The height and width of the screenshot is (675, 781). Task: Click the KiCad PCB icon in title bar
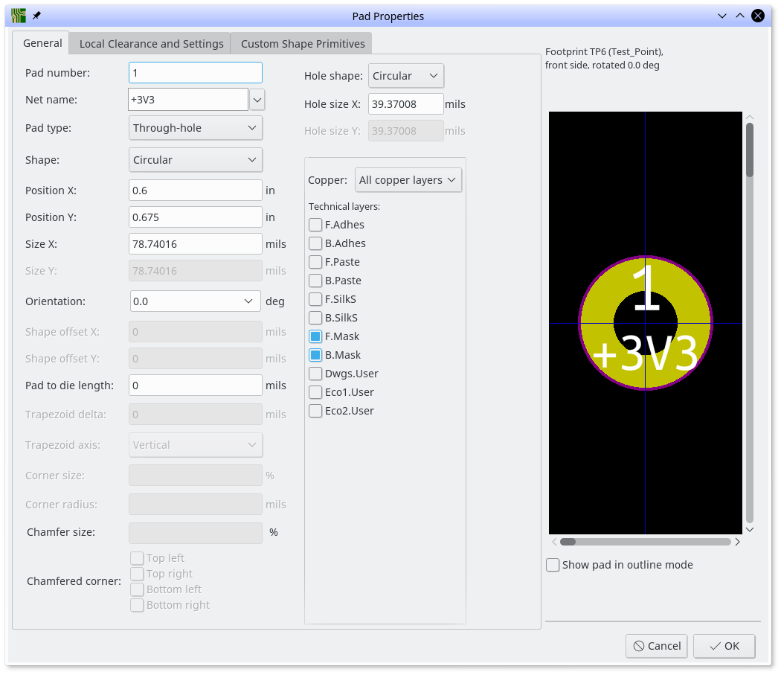[x=19, y=16]
